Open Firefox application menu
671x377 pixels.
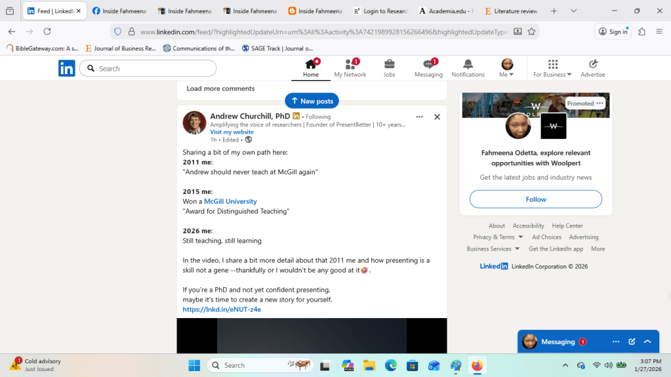[659, 31]
